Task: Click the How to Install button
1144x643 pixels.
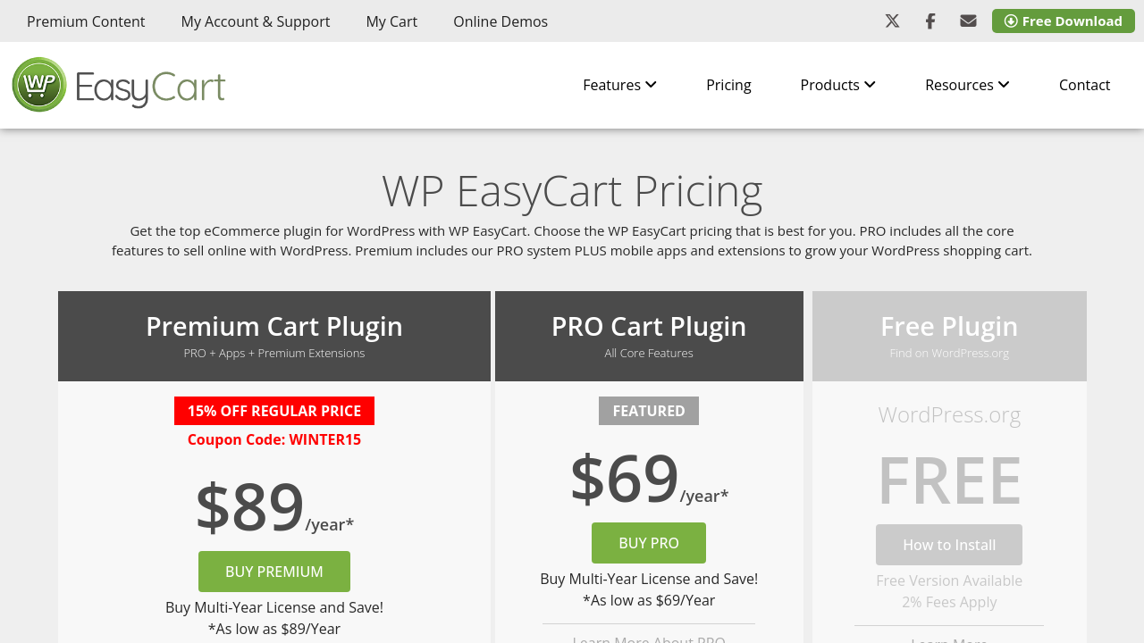Action: pos(949,545)
